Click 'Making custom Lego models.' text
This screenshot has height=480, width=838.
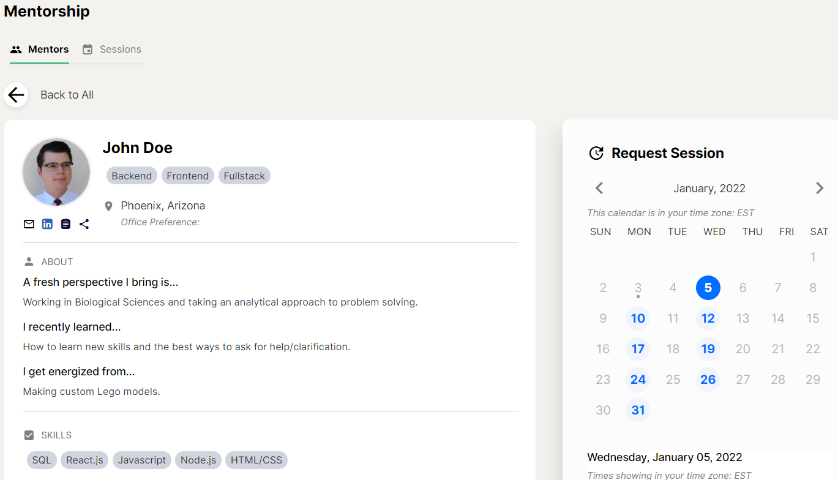(x=91, y=392)
